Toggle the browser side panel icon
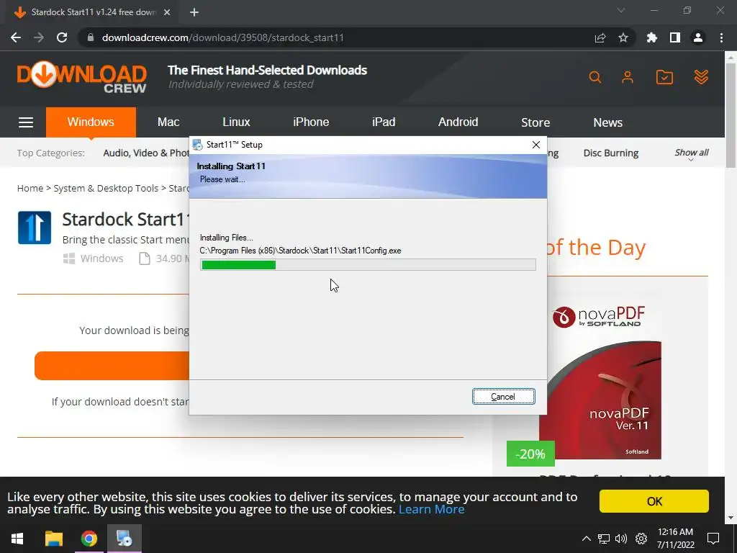 pyautogui.click(x=675, y=37)
